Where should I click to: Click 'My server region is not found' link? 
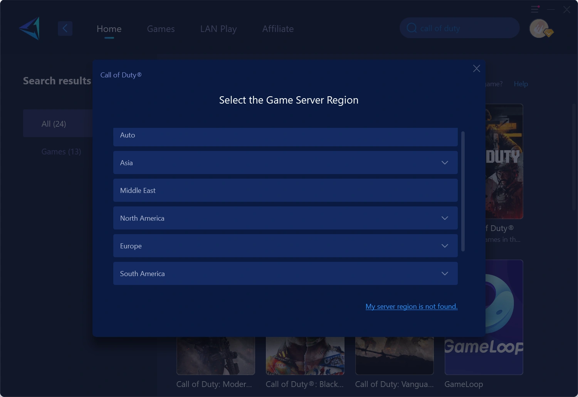coord(412,307)
